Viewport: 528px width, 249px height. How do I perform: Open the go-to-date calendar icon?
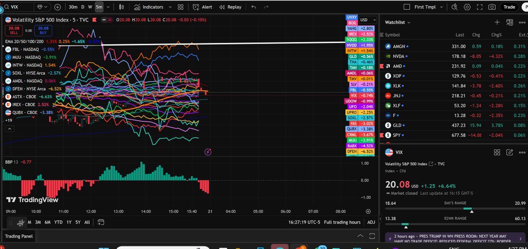point(101,222)
